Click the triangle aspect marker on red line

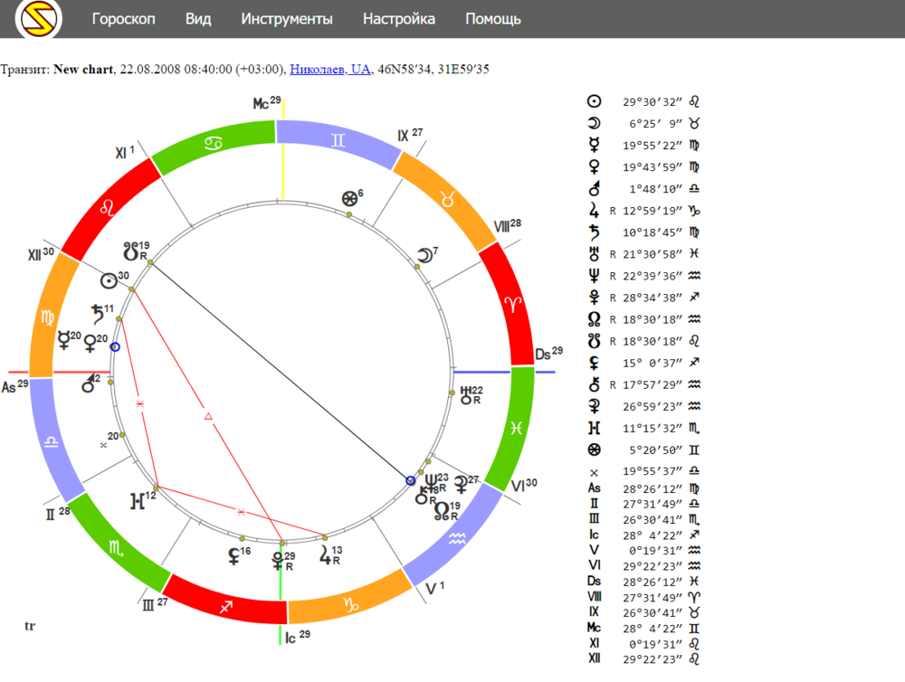[x=208, y=416]
